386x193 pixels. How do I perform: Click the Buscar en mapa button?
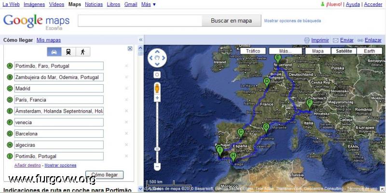tap(232, 21)
